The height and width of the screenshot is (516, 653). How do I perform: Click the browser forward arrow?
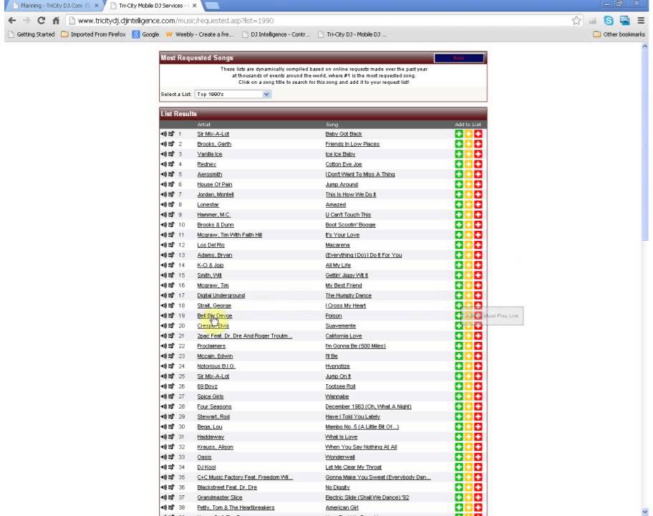click(26, 20)
